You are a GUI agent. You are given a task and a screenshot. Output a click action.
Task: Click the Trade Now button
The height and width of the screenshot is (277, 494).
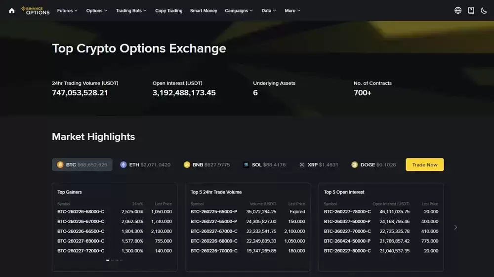pyautogui.click(x=424, y=164)
